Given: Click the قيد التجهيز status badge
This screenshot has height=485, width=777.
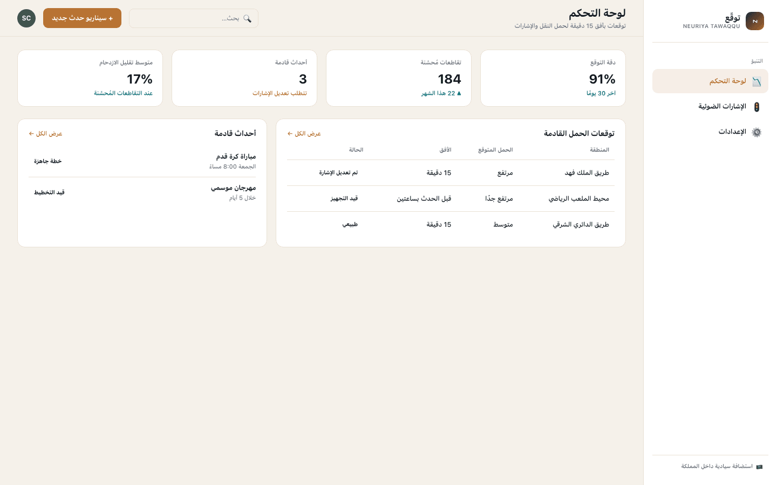Looking at the screenshot, I should pos(344,199).
